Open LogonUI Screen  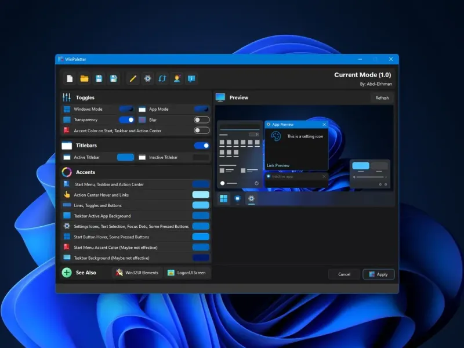click(x=187, y=273)
